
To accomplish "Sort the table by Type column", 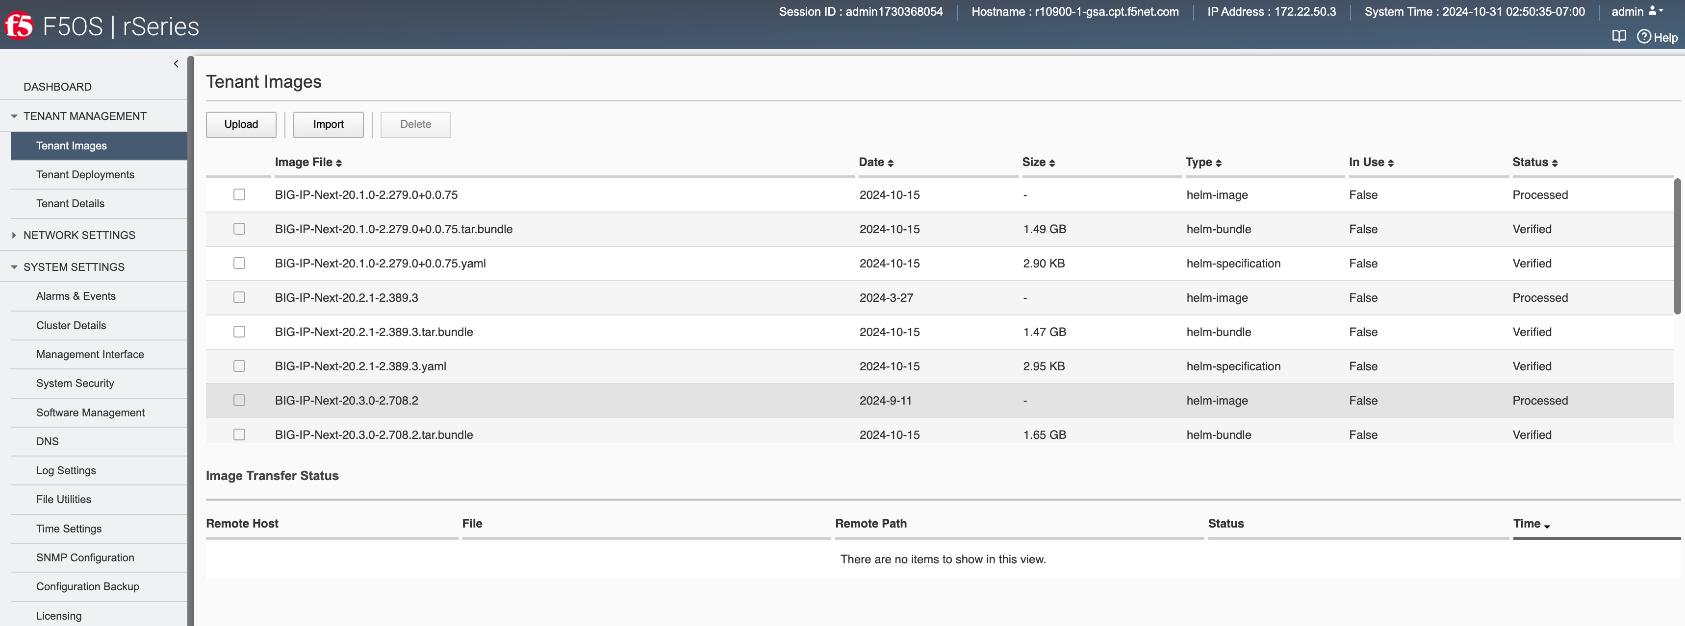I will pos(1203,162).
